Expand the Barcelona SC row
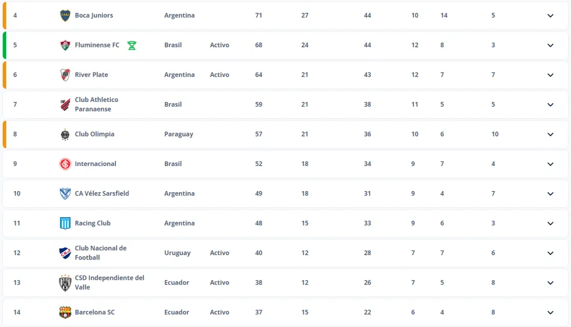Viewport: 571px width, 327px height. coord(550,312)
